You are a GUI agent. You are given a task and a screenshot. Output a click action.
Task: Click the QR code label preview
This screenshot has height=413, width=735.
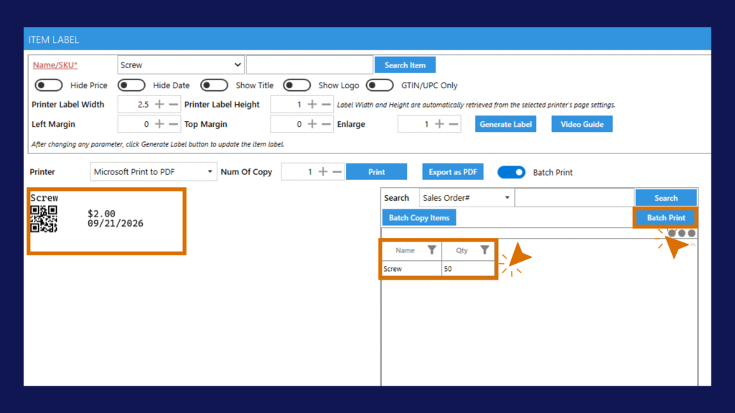point(44,219)
